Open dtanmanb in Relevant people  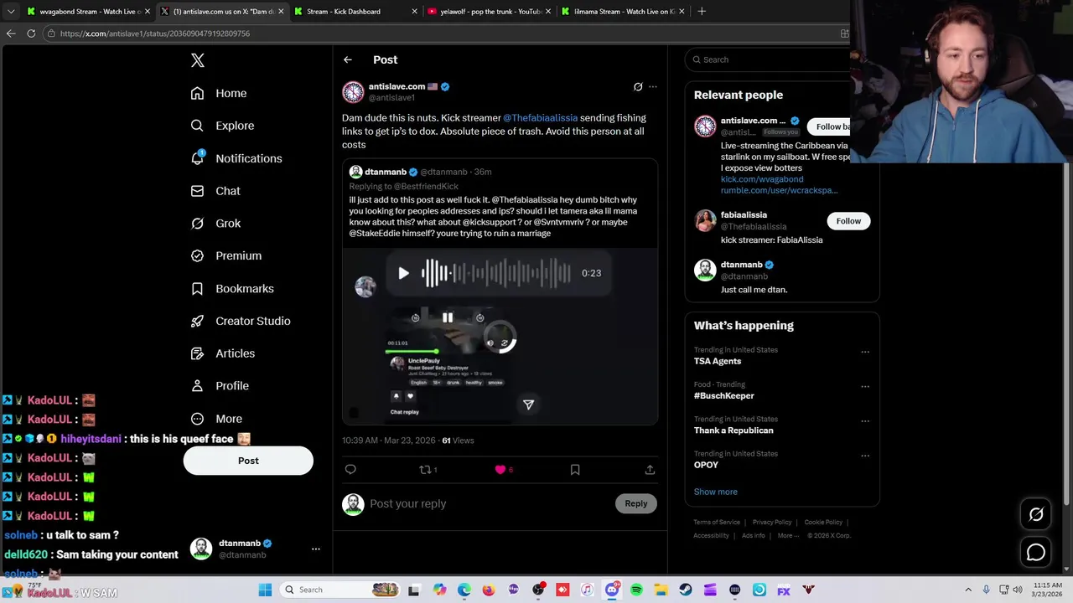pos(742,265)
